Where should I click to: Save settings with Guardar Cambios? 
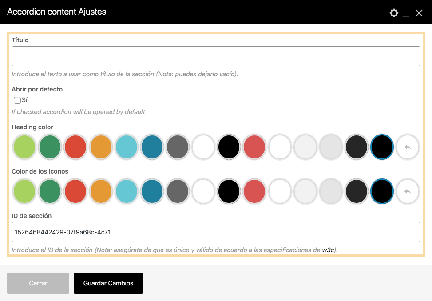(x=108, y=283)
